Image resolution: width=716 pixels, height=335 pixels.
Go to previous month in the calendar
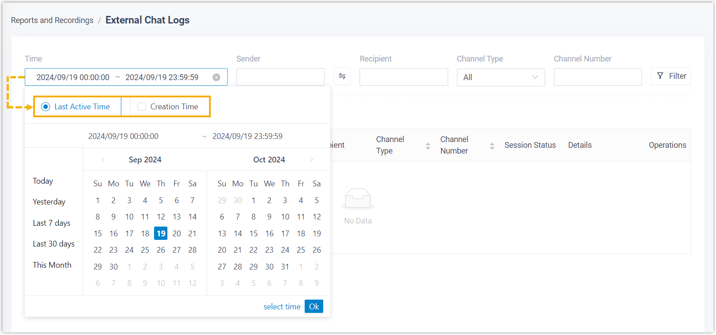click(x=103, y=160)
